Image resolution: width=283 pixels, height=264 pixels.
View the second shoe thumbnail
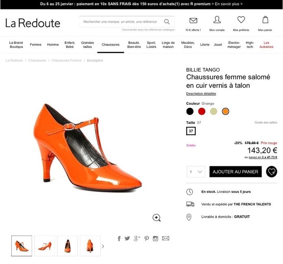(x=45, y=246)
